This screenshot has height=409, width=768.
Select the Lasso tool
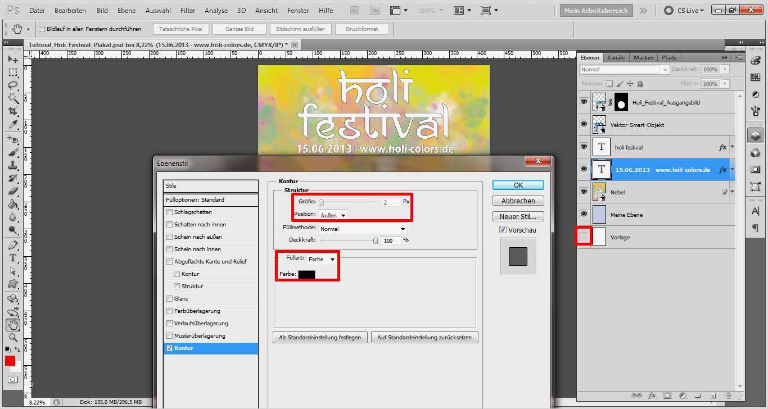click(13, 85)
